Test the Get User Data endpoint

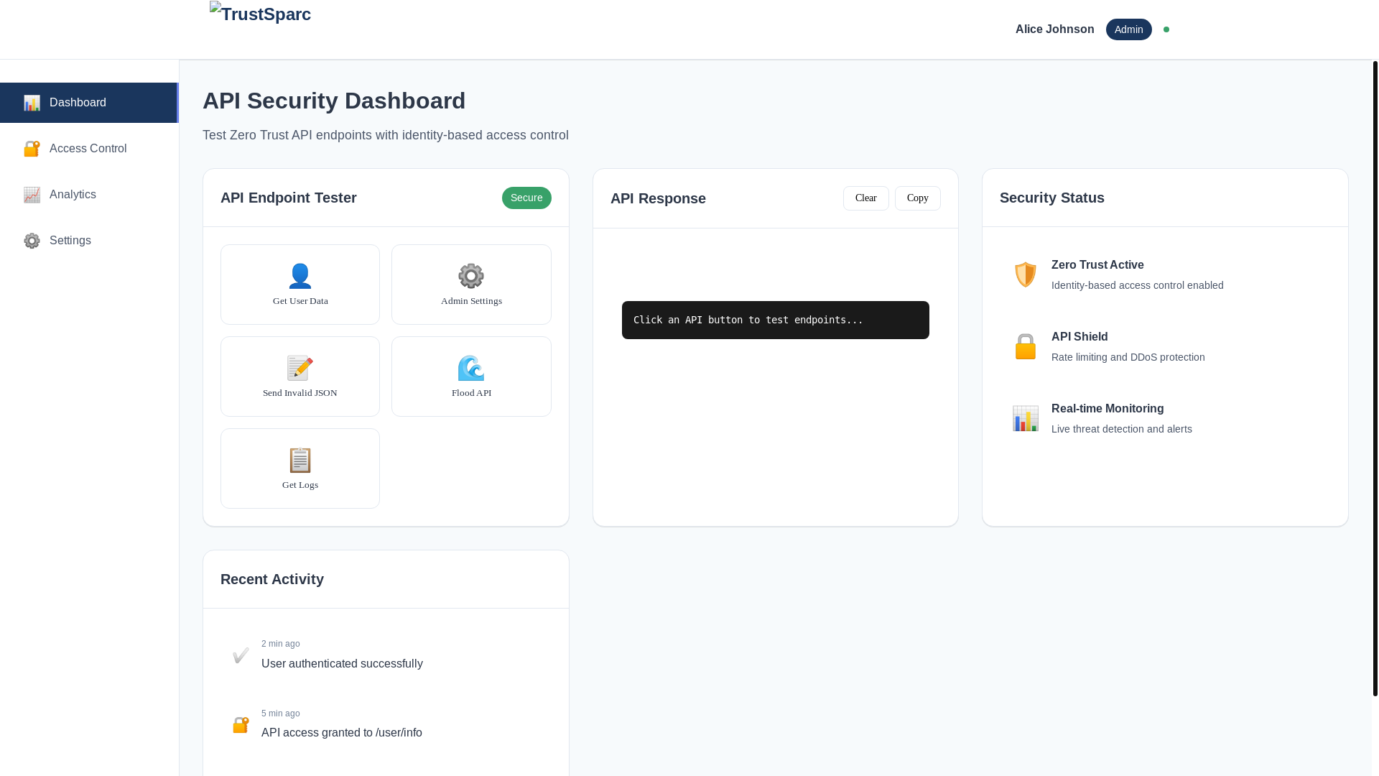coord(300,285)
